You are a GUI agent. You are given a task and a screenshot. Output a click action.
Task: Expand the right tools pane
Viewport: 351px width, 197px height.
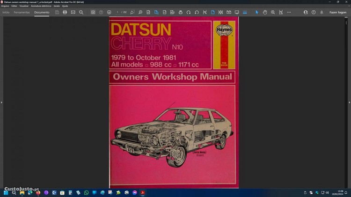click(x=349, y=102)
